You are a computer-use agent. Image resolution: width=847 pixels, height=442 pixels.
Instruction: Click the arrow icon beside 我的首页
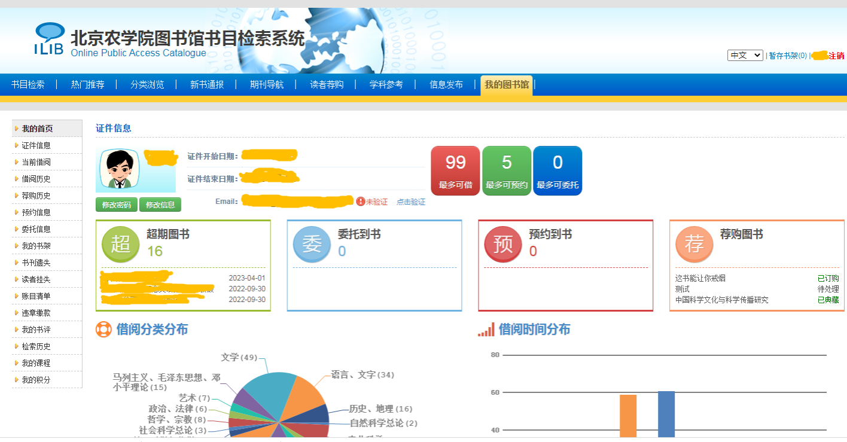click(x=17, y=129)
